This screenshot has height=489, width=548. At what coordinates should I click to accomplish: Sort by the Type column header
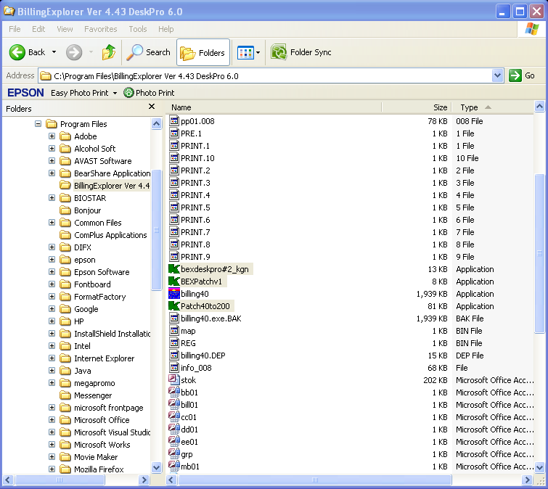[x=492, y=107]
